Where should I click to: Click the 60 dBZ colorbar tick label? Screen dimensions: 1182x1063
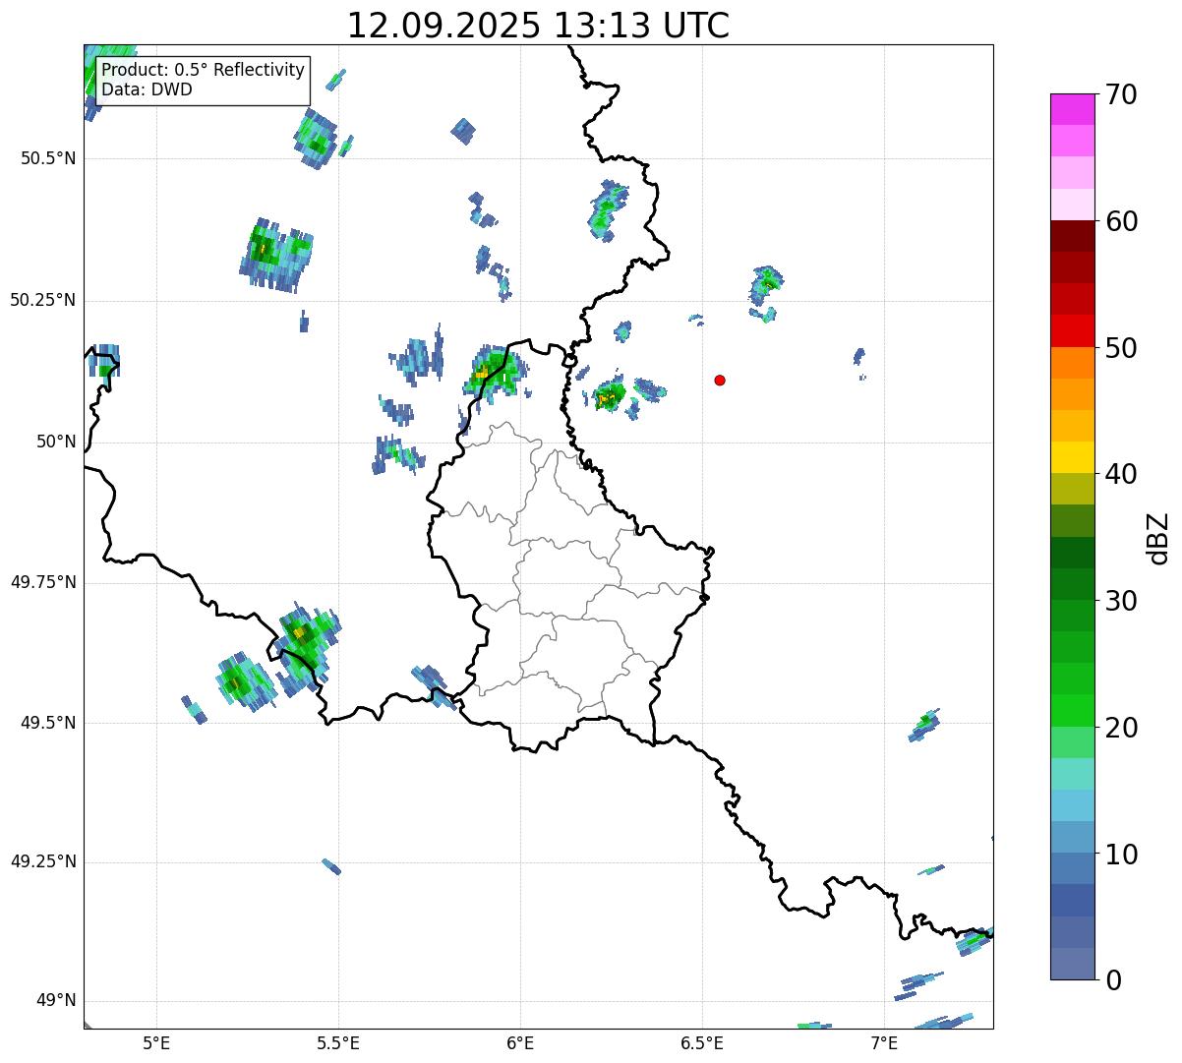tap(1124, 221)
